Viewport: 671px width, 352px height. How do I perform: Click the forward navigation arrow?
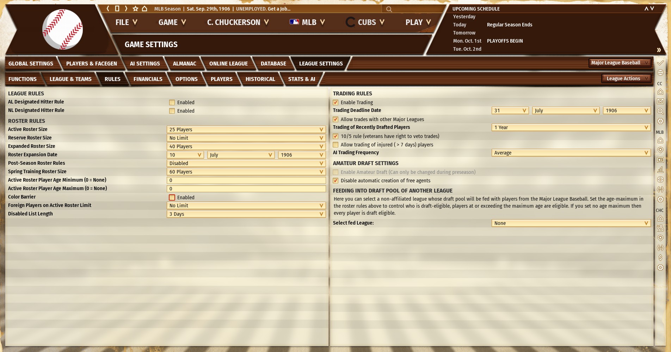[x=126, y=8]
